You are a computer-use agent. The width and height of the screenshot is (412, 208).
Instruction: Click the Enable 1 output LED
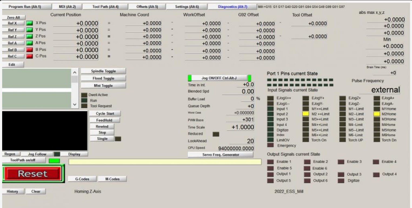[x=270, y=162]
